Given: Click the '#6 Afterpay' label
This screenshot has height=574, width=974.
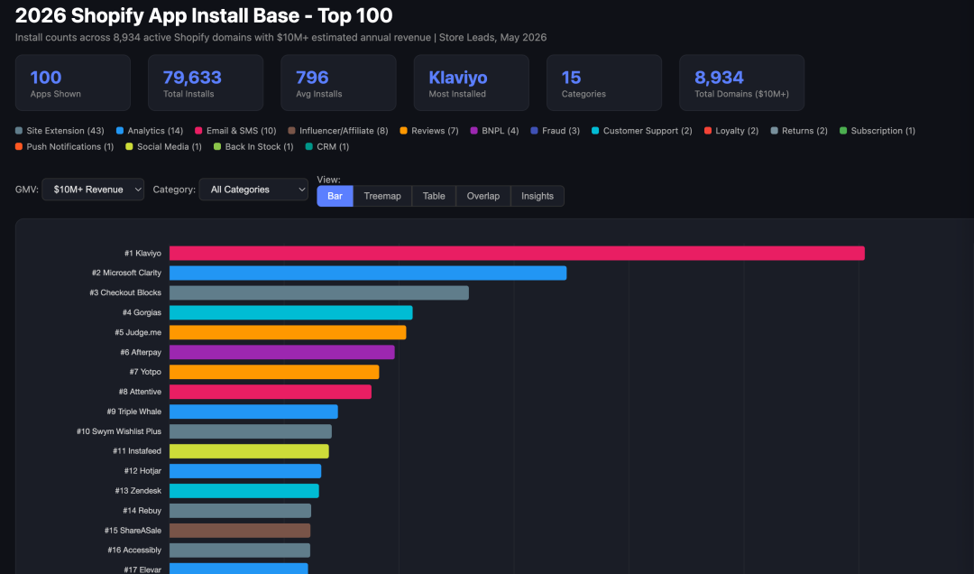Looking at the screenshot, I should (141, 353).
